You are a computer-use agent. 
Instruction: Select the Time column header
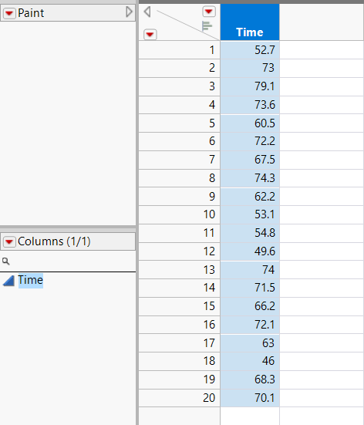(250, 22)
